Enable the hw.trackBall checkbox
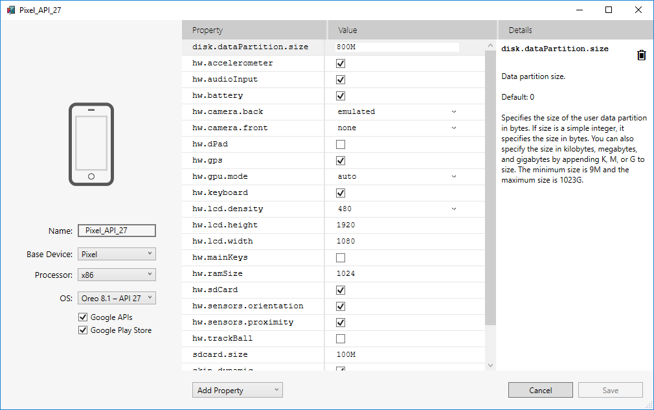The height and width of the screenshot is (410, 654). pyautogui.click(x=341, y=339)
